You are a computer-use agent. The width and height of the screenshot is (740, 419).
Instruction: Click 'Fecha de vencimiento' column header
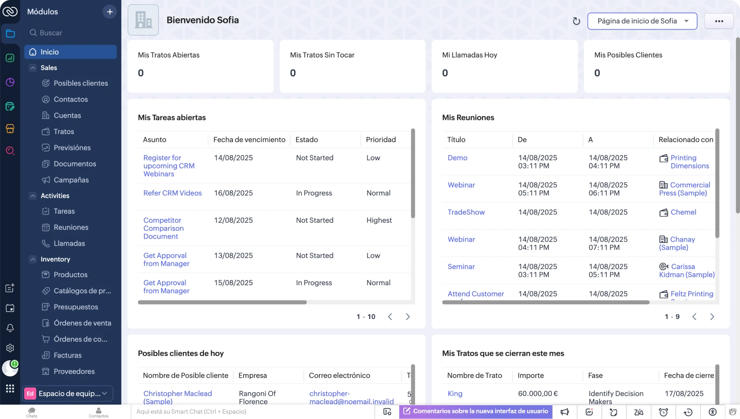coord(249,140)
